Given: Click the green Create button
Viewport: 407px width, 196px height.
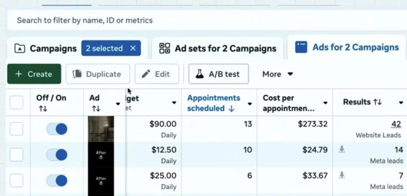Looking at the screenshot, I should tap(34, 74).
